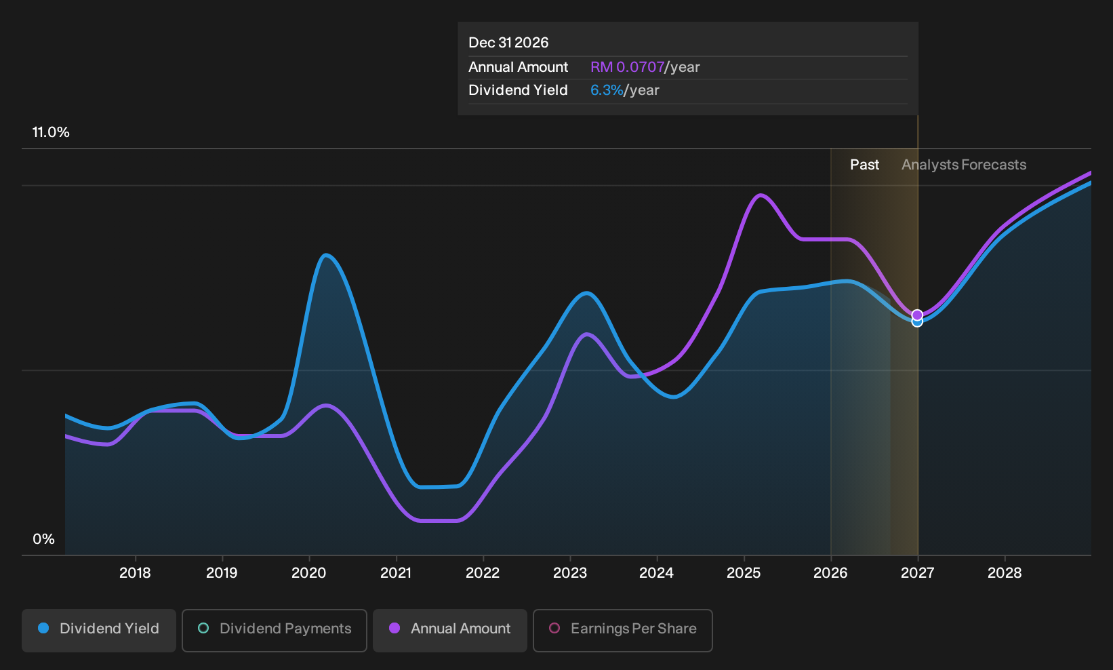Click the 6.3%/year tooltip value
The image size is (1113, 670).
pos(625,90)
